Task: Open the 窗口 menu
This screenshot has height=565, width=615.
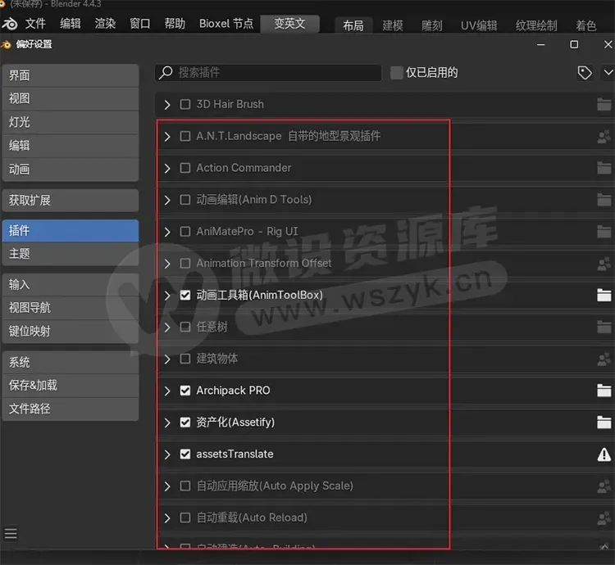Action: (x=140, y=24)
